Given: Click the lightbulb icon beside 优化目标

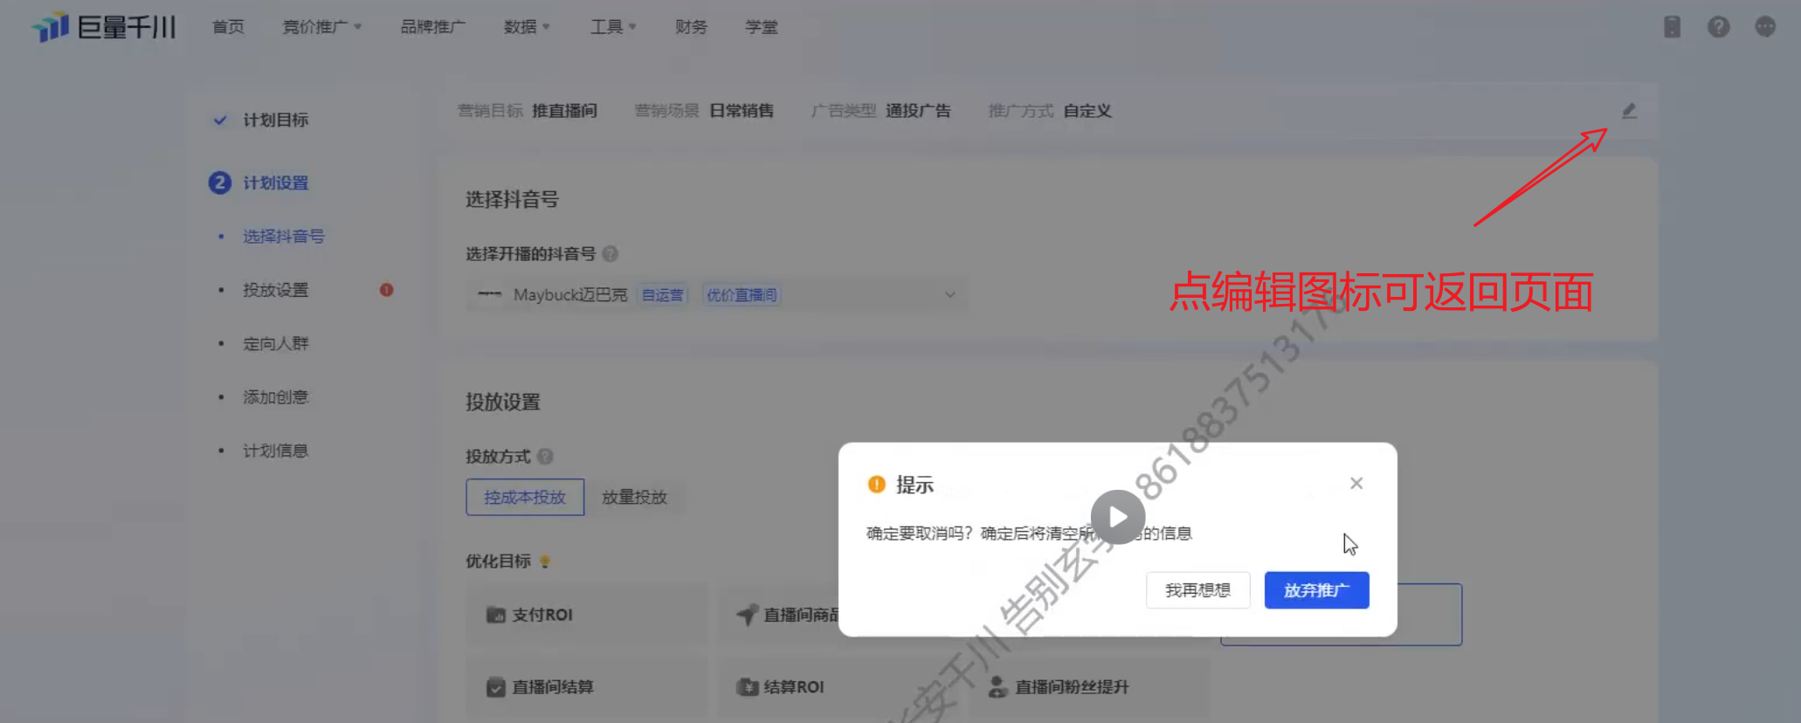Looking at the screenshot, I should click(x=545, y=561).
